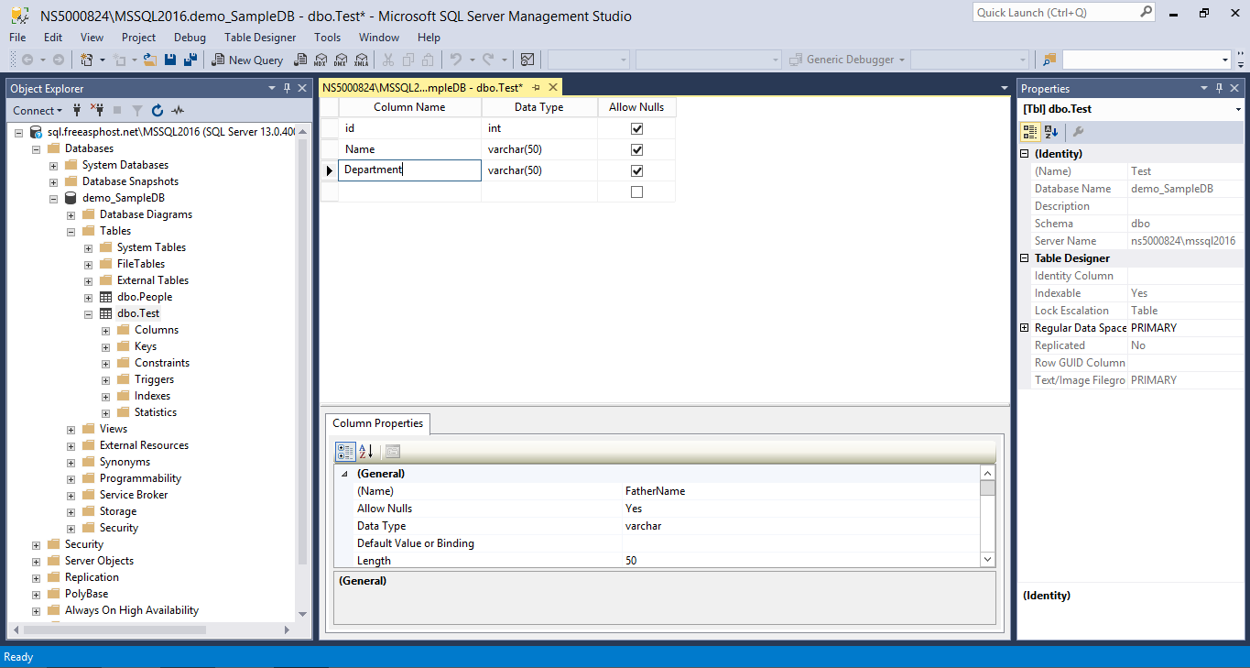Toggle Allow Nulls for id column
1250x668 pixels.
(636, 128)
